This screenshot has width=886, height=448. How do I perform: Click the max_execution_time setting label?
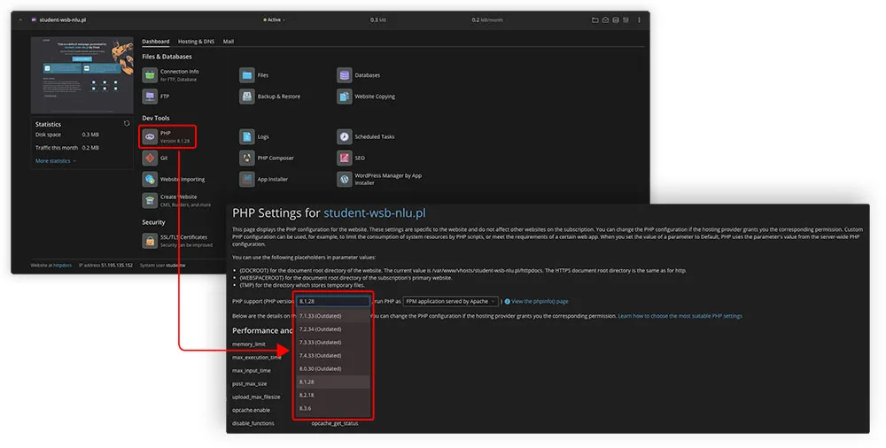point(257,357)
